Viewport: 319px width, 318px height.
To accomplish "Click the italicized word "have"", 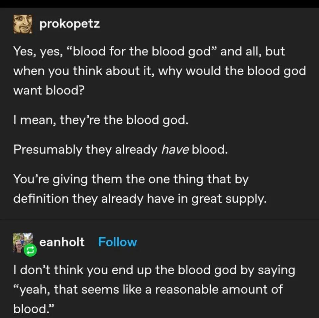I will coord(175,150).
